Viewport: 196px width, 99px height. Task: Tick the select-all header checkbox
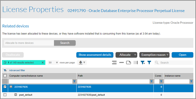(x=5, y=75)
